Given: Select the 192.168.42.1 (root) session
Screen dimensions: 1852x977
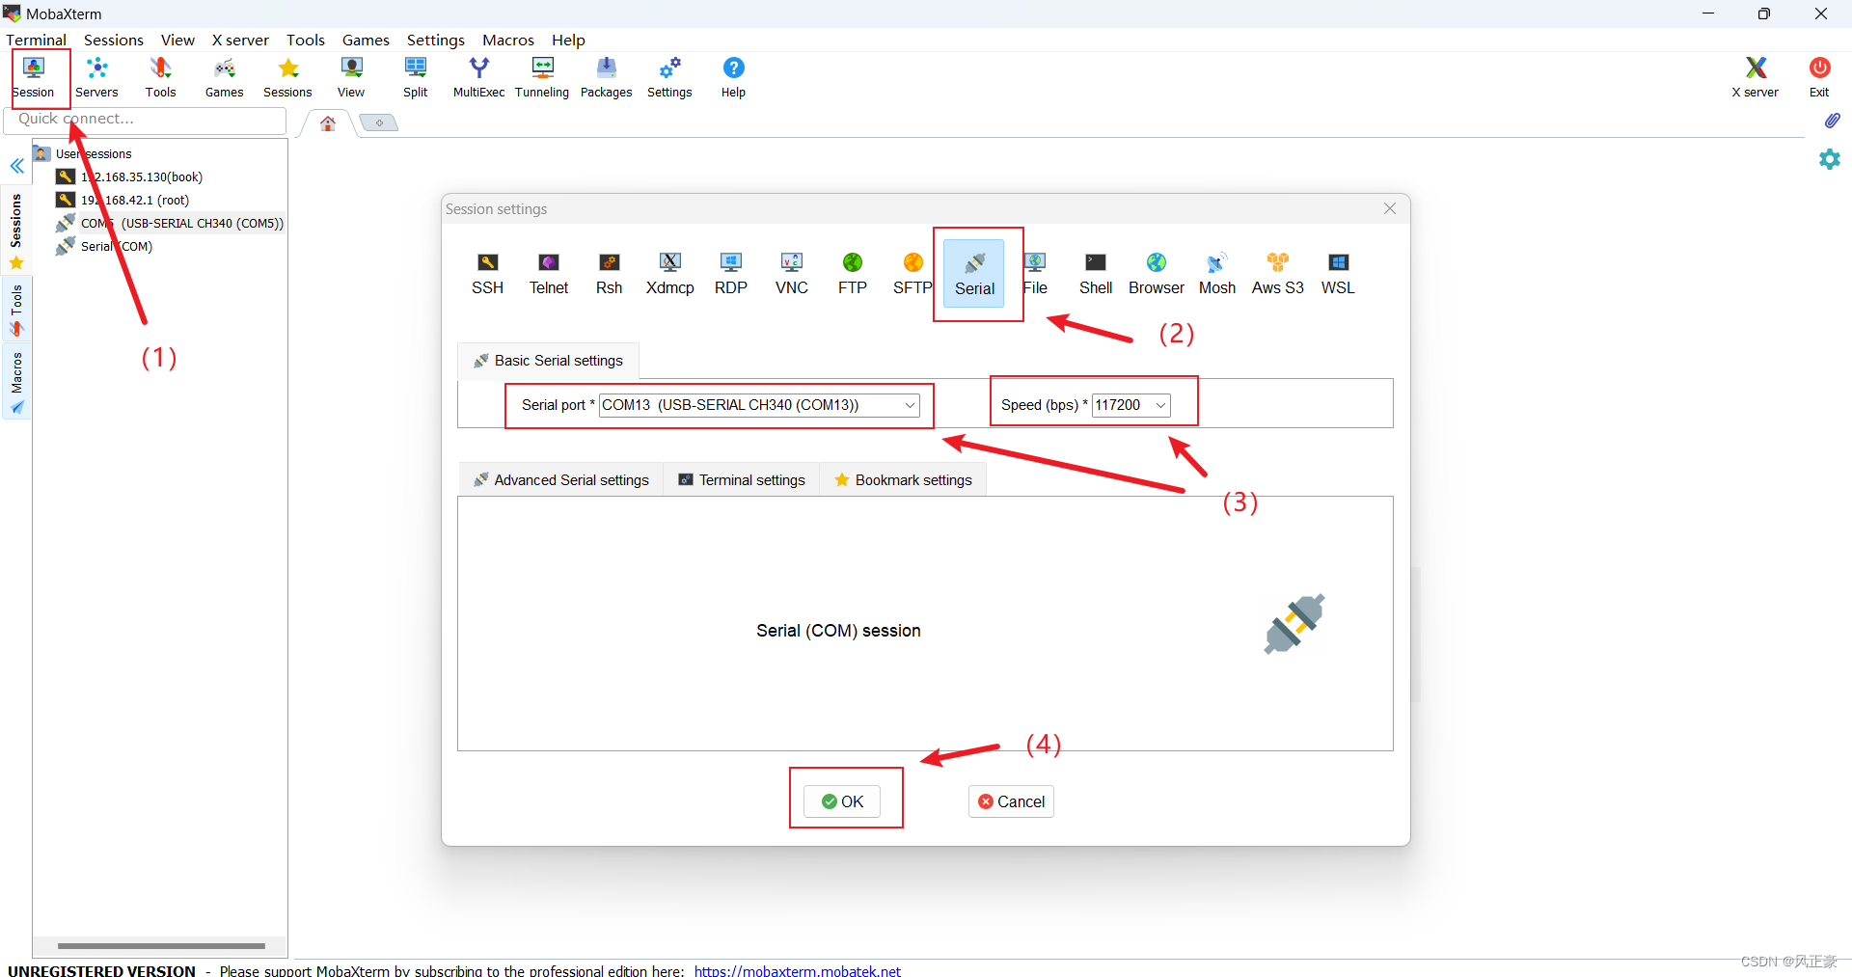Looking at the screenshot, I should pos(134,200).
